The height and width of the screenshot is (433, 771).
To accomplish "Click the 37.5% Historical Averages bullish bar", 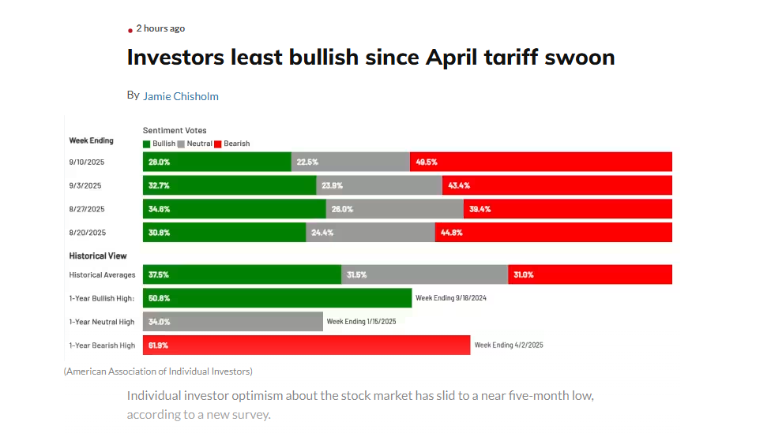I will 242,274.
